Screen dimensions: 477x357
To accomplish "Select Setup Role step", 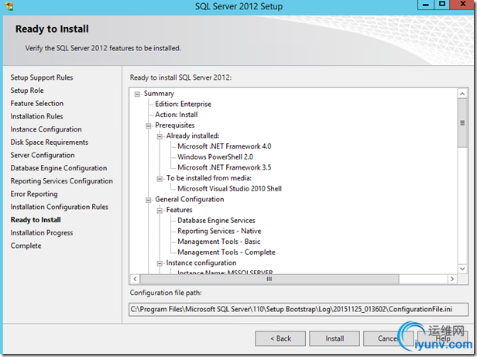I will coord(27,91).
